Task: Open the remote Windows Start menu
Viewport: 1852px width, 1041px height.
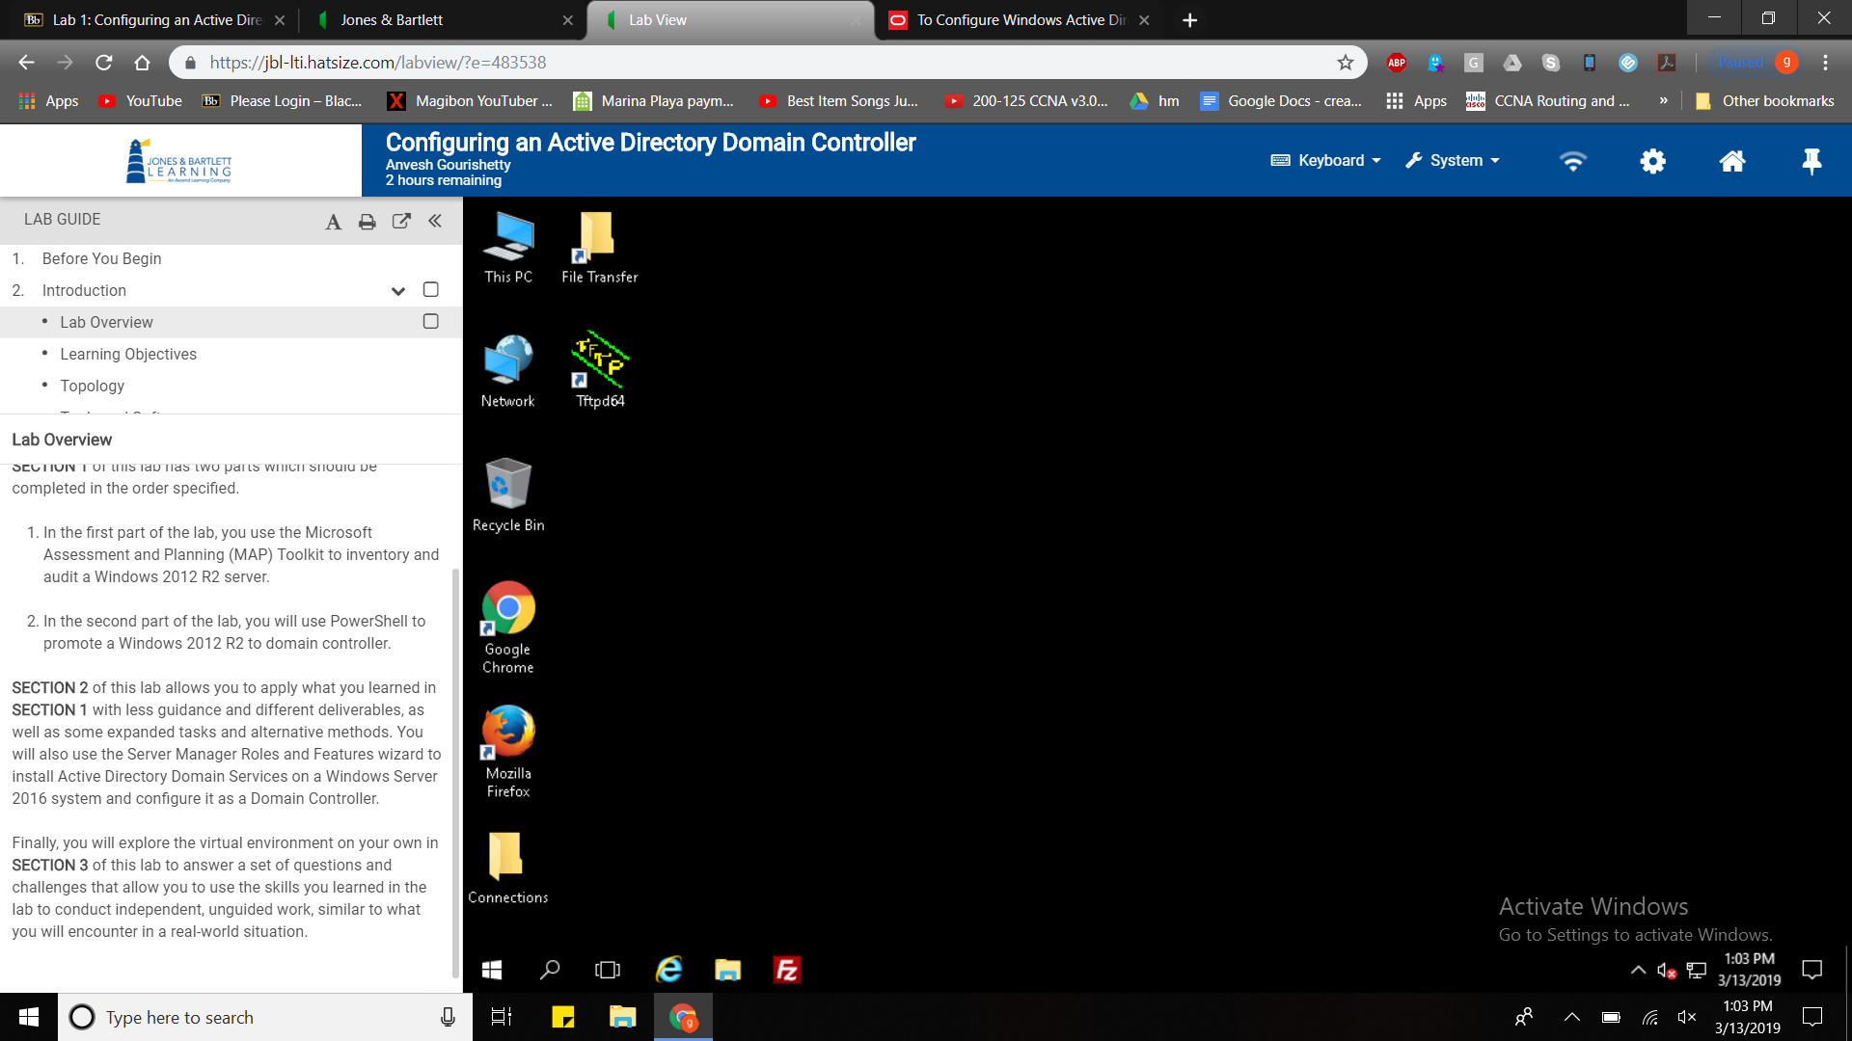Action: click(492, 970)
